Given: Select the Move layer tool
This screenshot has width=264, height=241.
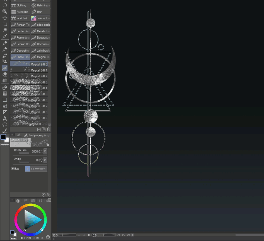Looking at the screenshot, I should [5, 18].
